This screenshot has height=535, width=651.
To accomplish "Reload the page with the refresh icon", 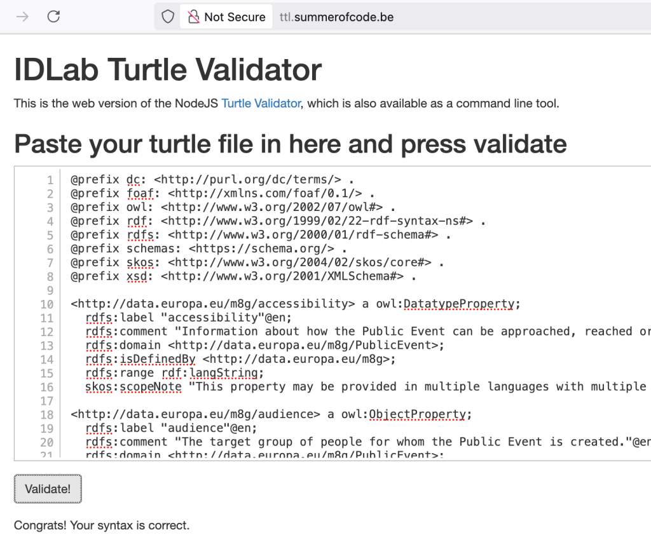I will tap(53, 17).
